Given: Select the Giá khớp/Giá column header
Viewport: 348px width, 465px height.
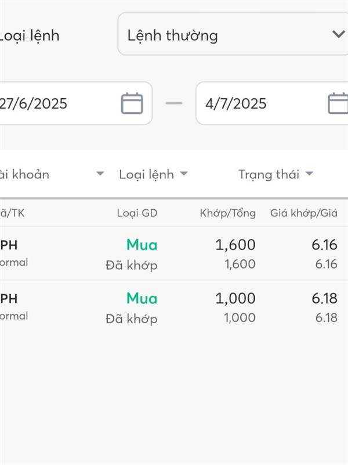Looking at the screenshot, I should [303, 213].
